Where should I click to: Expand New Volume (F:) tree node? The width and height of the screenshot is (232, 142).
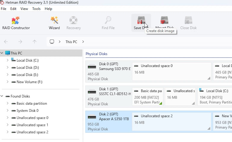pyautogui.click(x=7, y=82)
